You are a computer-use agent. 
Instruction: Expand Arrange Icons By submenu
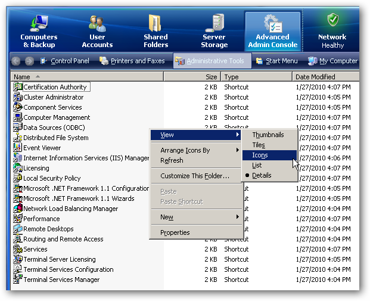195,150
